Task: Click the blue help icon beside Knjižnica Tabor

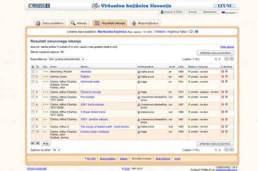Action: click(196, 31)
